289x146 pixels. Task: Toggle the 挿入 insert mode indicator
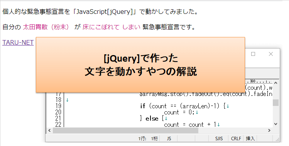(x=250, y=139)
